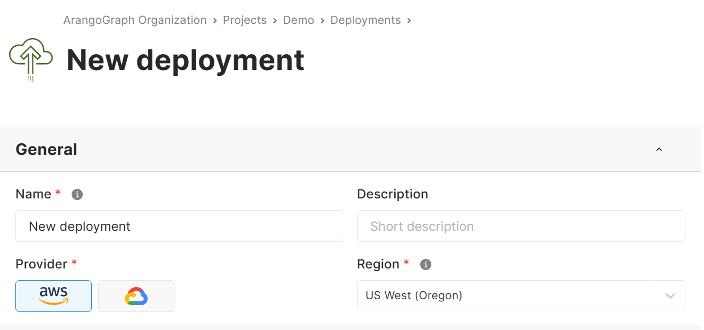Screen dimensions: 704x330
Task: Collapse the General section
Action: click(659, 150)
